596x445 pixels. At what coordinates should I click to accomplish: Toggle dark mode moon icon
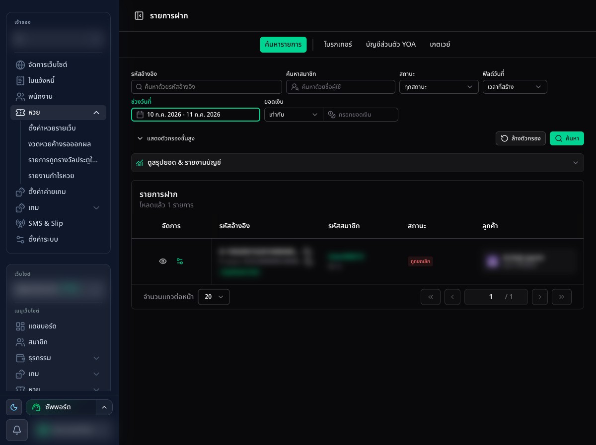click(x=14, y=407)
